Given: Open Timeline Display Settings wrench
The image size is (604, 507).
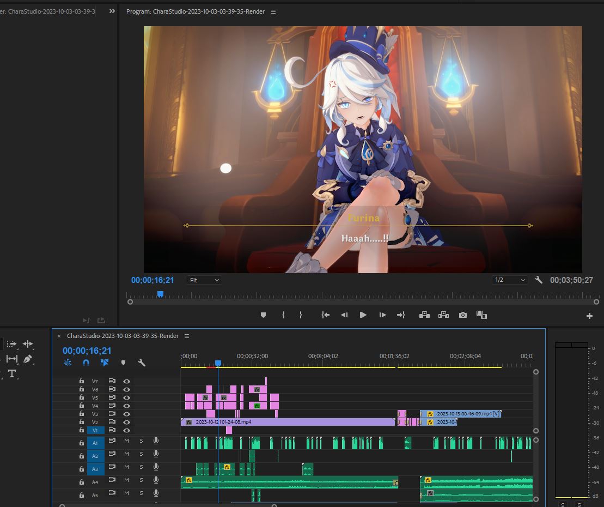Looking at the screenshot, I should coord(142,363).
